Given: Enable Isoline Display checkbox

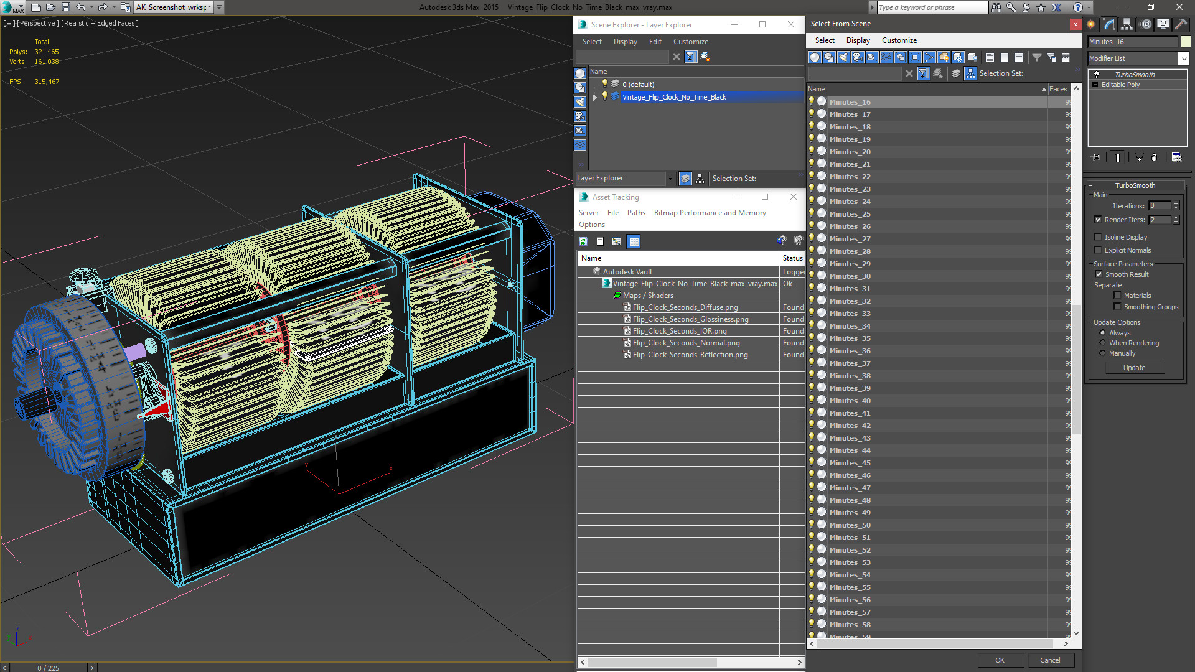Looking at the screenshot, I should (x=1098, y=236).
